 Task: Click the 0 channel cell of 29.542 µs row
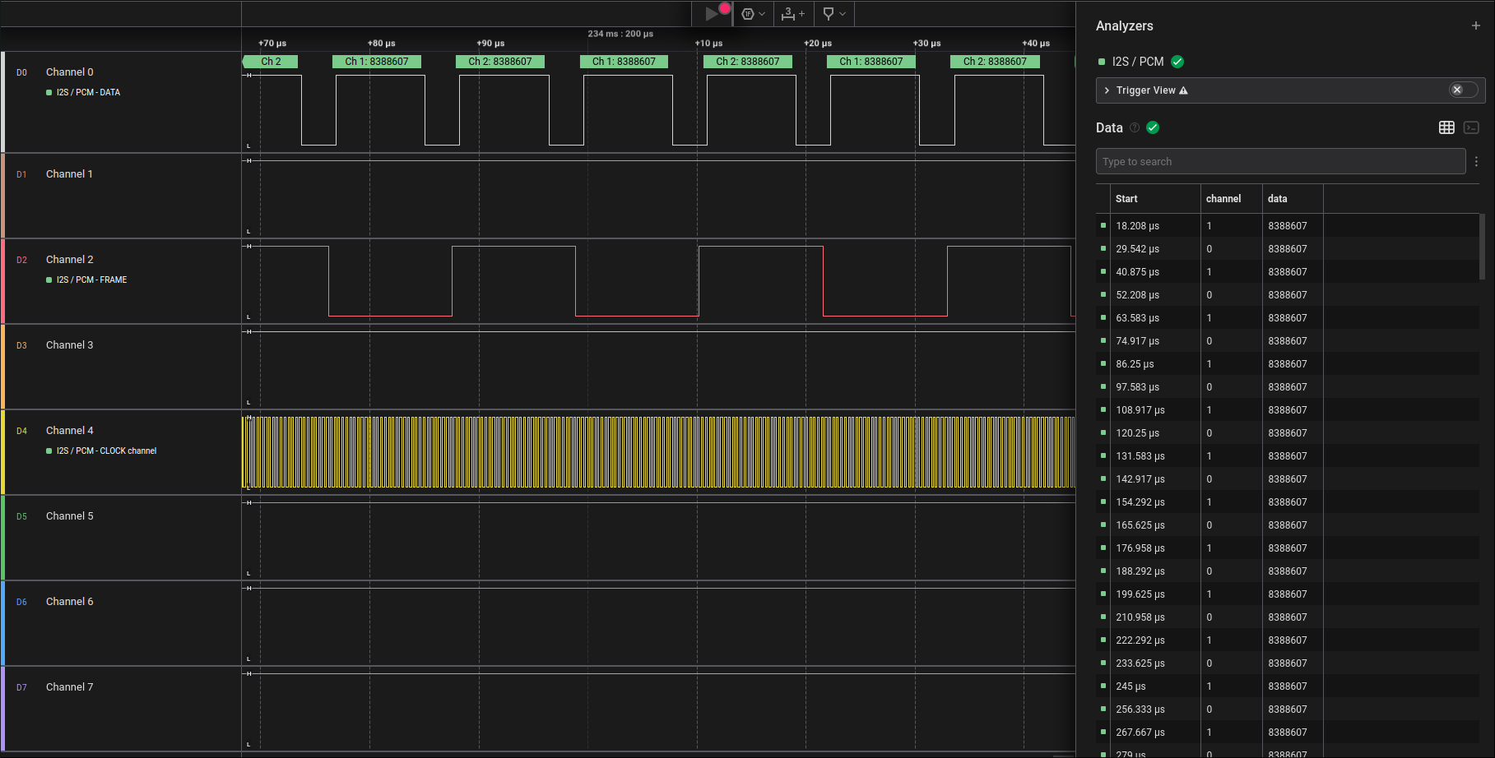click(x=1209, y=248)
